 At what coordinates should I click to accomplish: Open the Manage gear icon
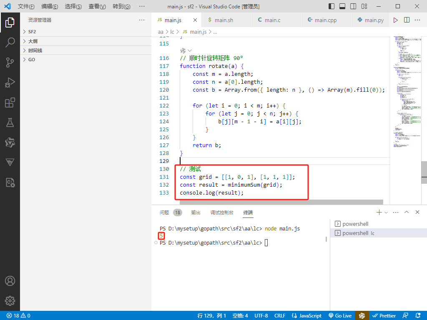[x=10, y=301]
